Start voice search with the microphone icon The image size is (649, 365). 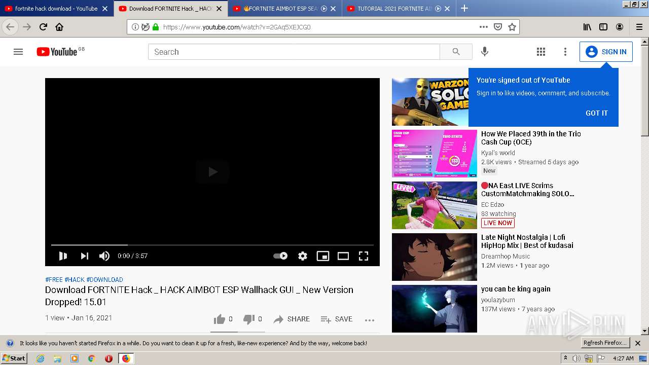[x=485, y=52]
